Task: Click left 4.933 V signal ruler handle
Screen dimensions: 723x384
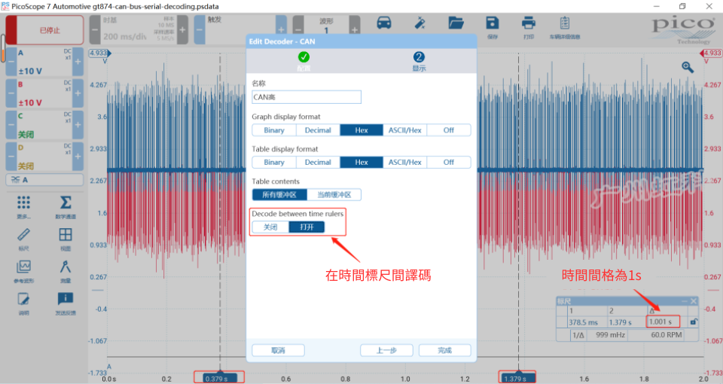Action: coord(99,53)
